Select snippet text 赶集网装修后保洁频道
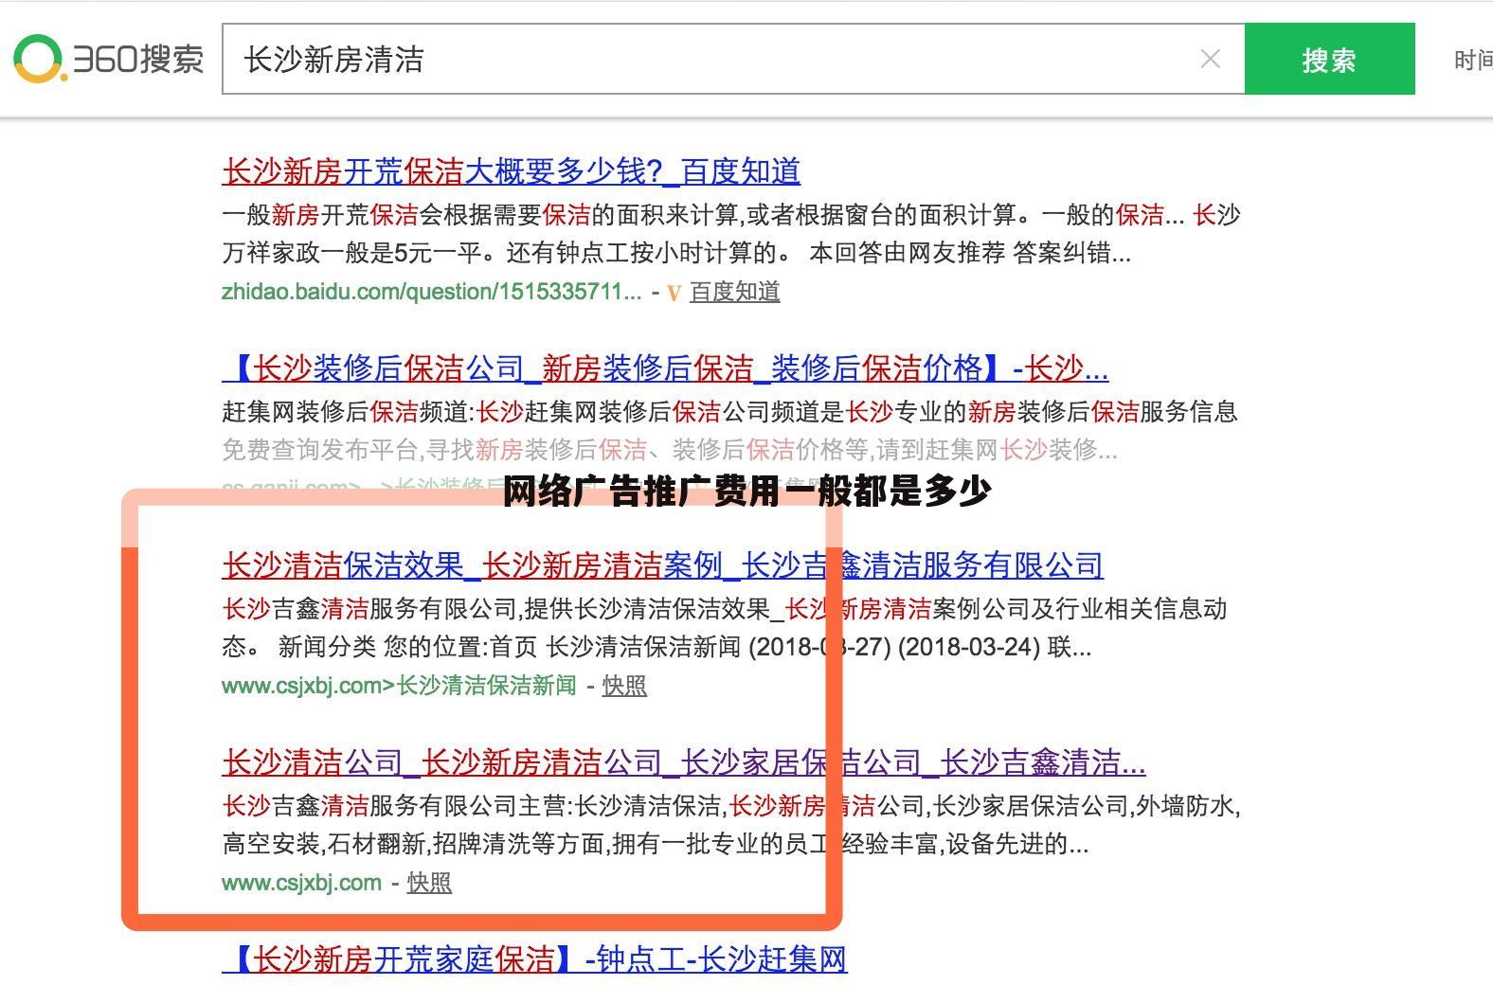 point(345,412)
